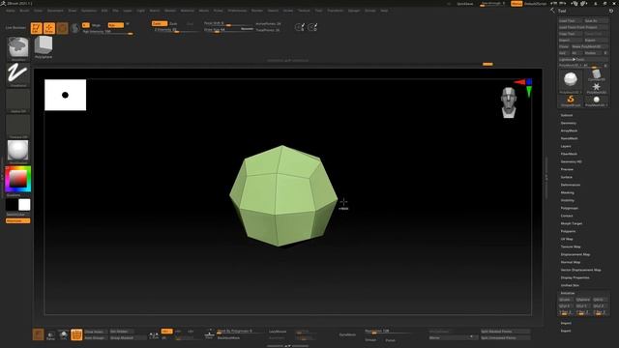Screen dimensions: 619x348
Task: Select the star PolyMesh3D tool icon
Action: point(596,88)
